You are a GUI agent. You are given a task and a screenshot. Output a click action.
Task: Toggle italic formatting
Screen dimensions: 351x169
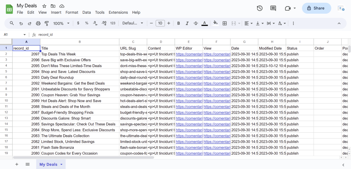pyautogui.click(x=187, y=23)
